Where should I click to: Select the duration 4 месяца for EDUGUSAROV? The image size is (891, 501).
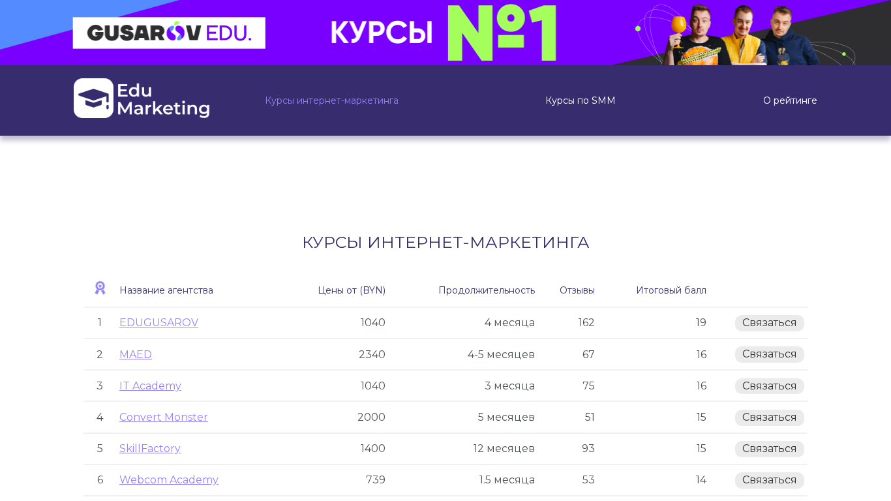point(509,323)
